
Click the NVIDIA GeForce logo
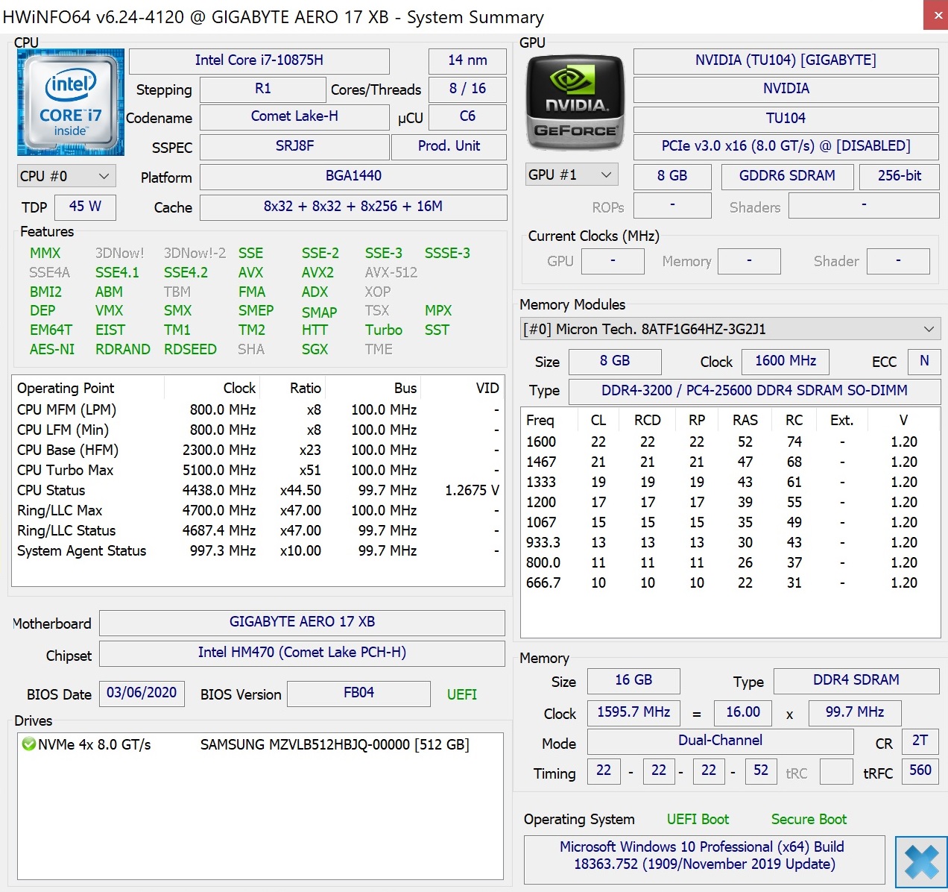[575, 102]
